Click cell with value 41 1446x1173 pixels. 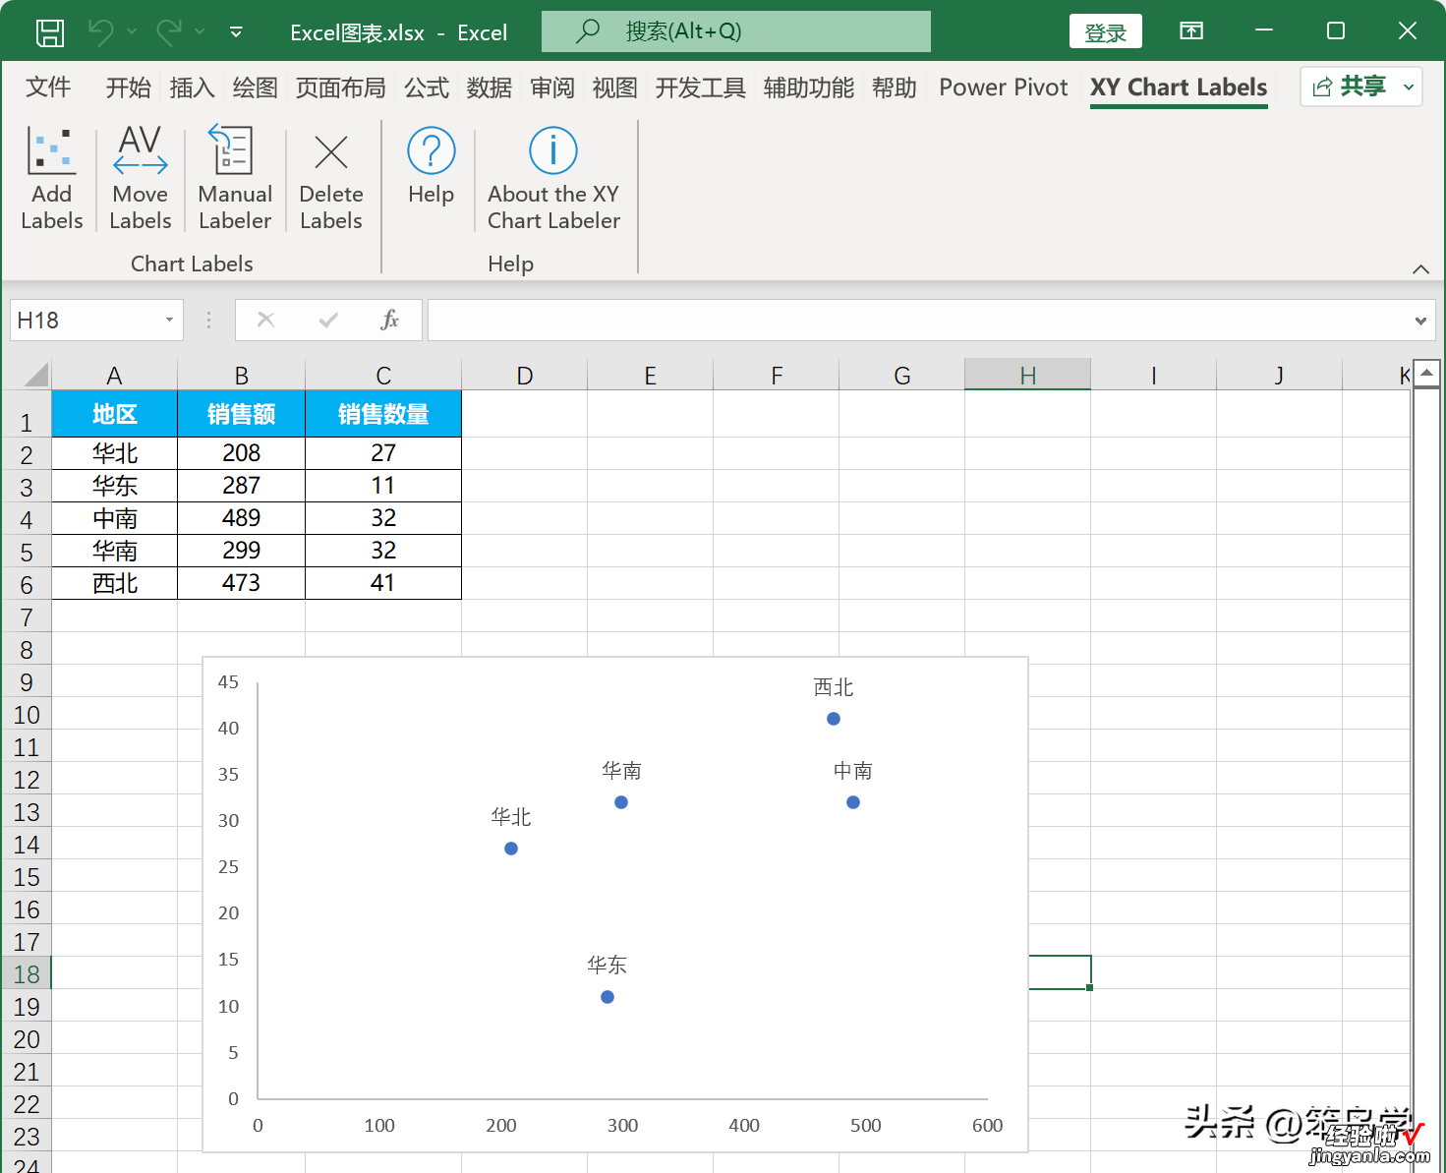click(x=383, y=583)
